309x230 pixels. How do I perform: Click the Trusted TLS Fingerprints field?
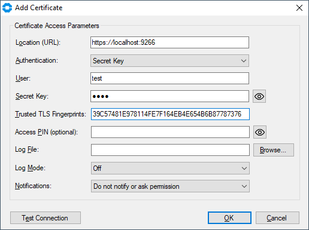click(170, 114)
